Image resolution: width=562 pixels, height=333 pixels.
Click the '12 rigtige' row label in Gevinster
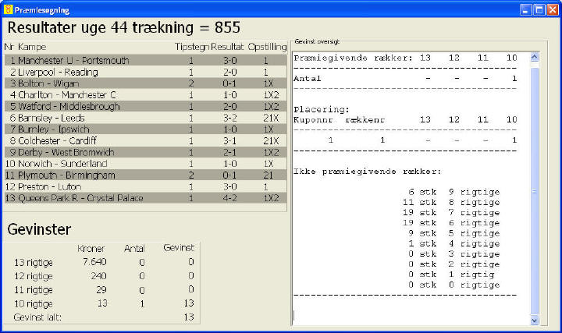click(34, 276)
